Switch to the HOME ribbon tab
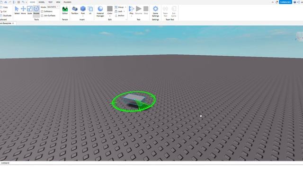This screenshot has height=170, width=303. pos(32,2)
